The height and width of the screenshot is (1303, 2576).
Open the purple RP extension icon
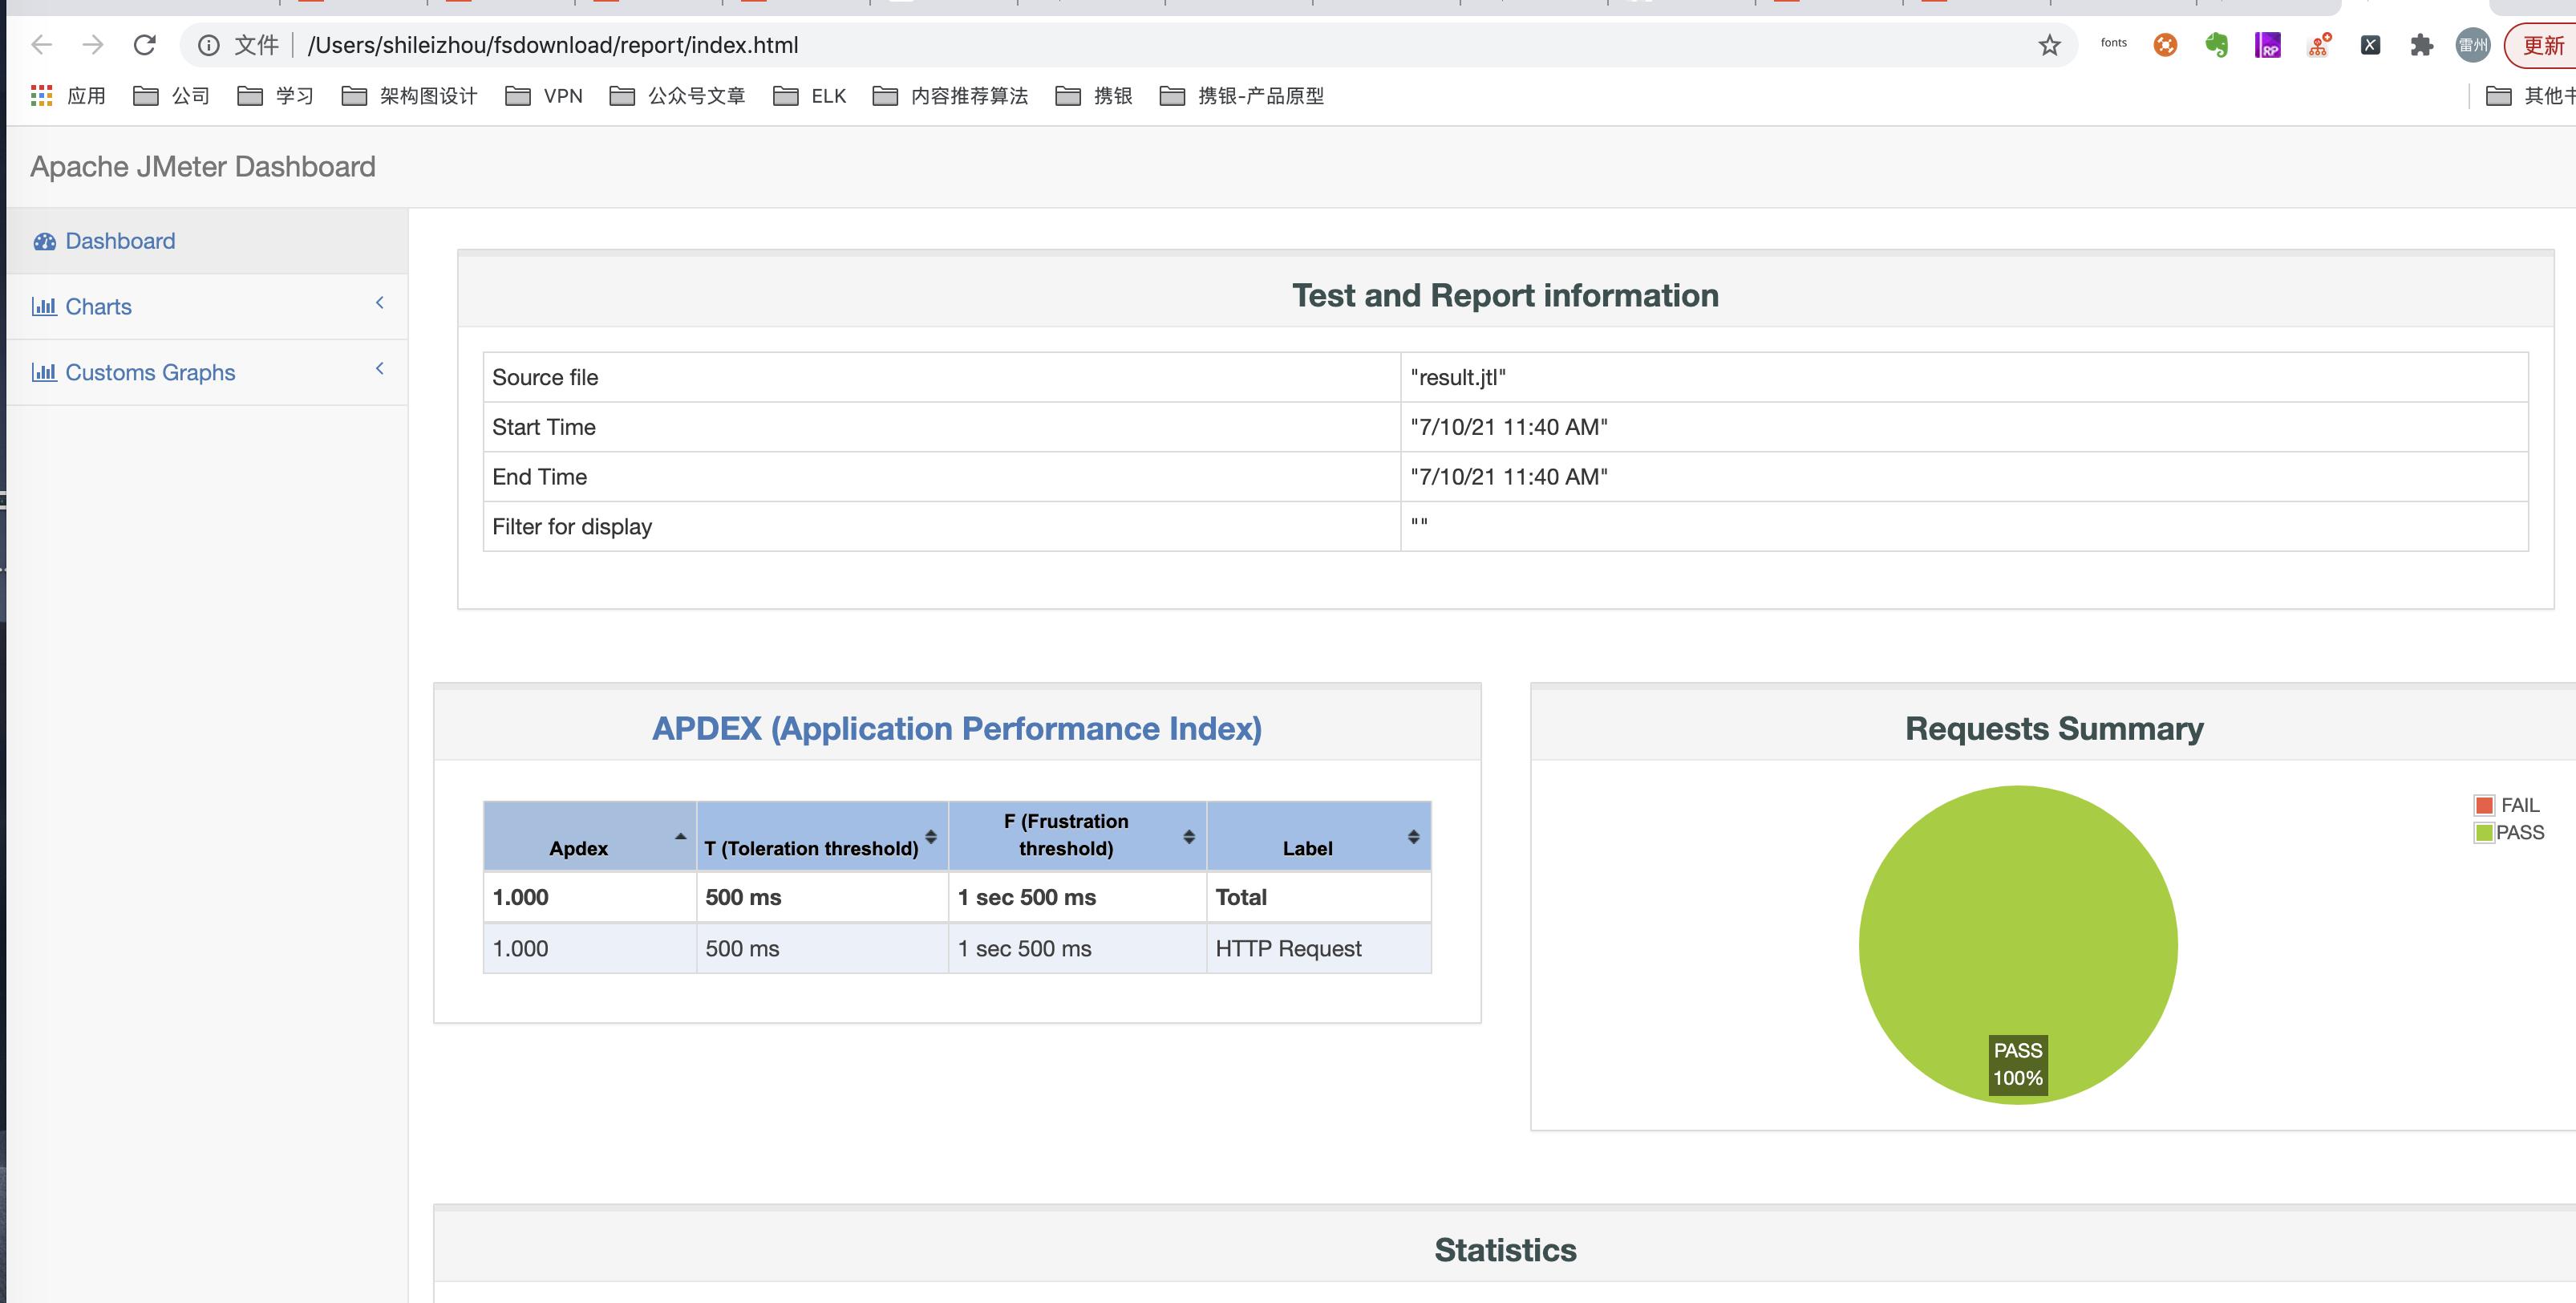(x=2267, y=45)
